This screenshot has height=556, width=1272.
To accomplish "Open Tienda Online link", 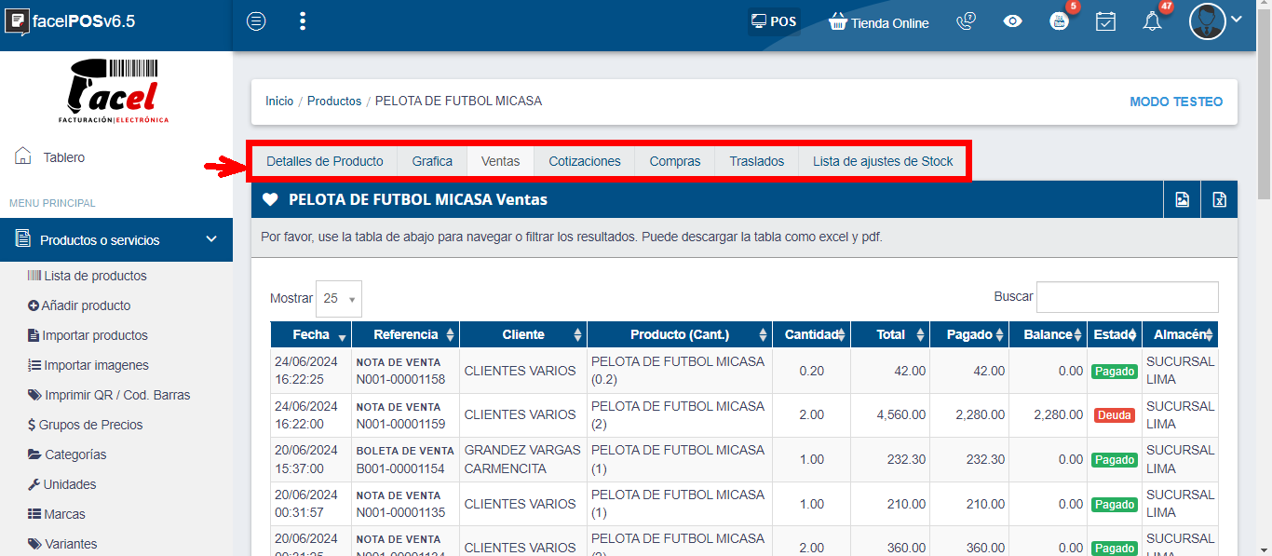I will [879, 23].
